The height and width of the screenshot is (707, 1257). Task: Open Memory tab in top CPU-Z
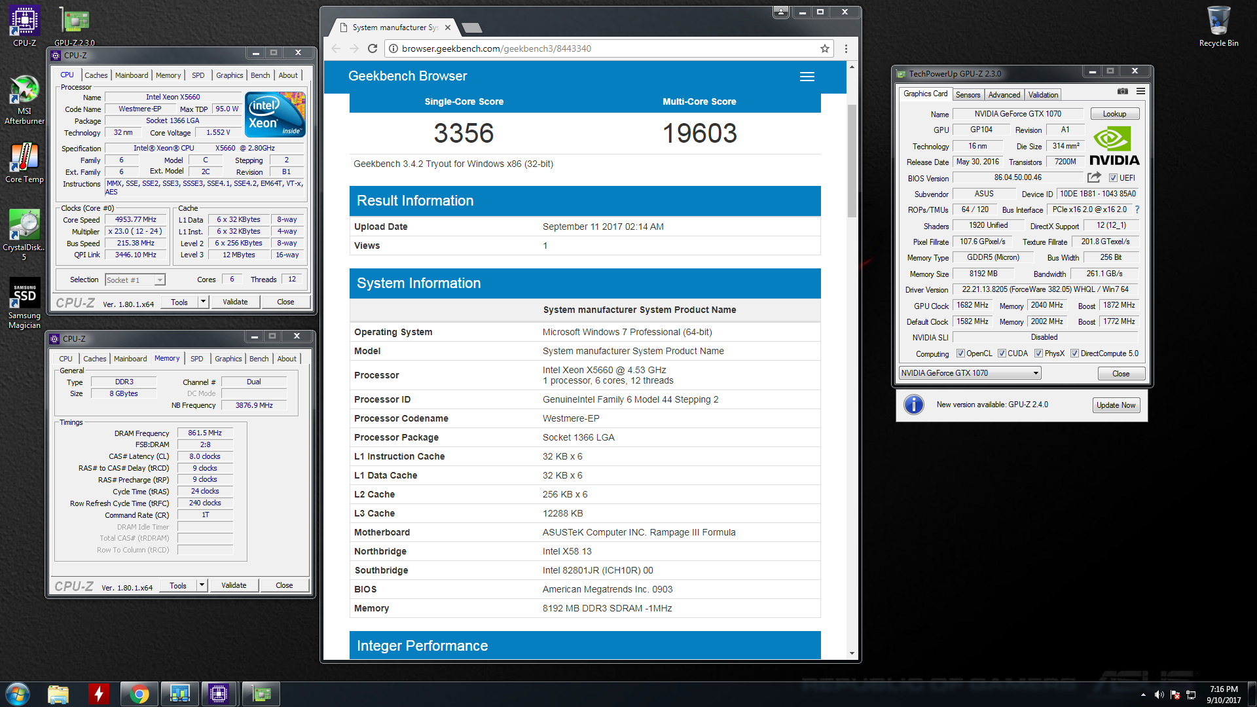point(168,75)
